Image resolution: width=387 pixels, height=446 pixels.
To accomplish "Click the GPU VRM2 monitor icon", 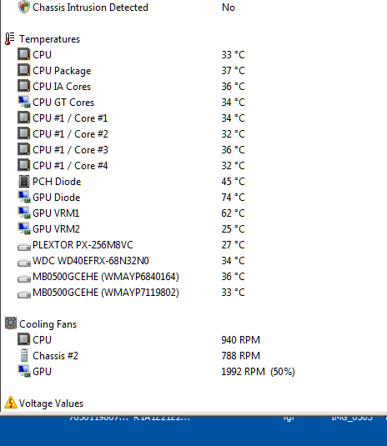I will pyautogui.click(x=24, y=228).
